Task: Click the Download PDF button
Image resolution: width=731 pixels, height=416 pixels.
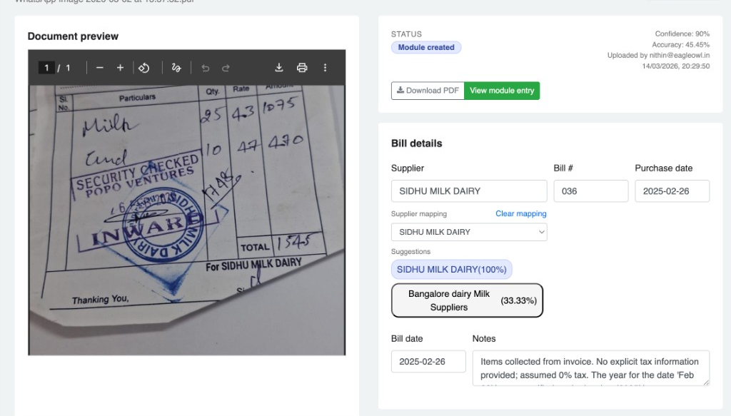Action: [x=427, y=91]
